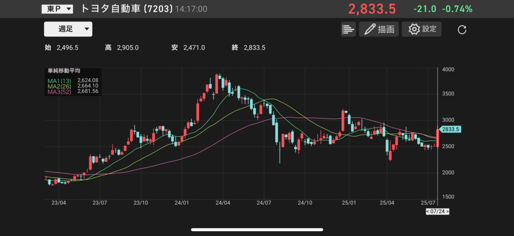Click the 14:17:00 timestamp
Image resolution: width=514 pixels, height=236 pixels.
coord(191,9)
